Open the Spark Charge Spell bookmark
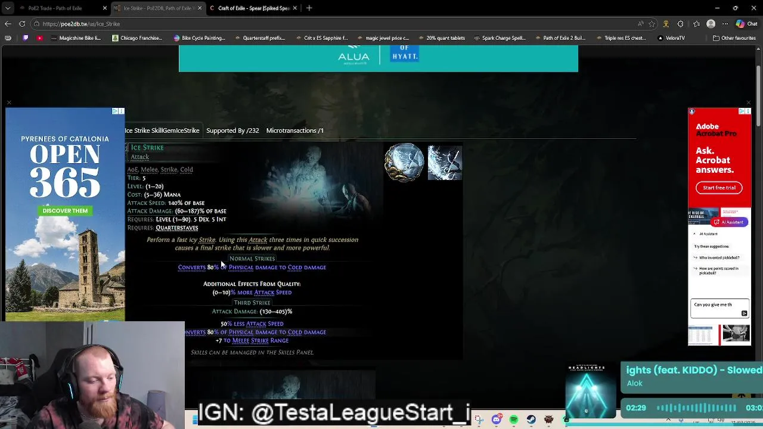Screen dimensions: 763x429 point(500,38)
